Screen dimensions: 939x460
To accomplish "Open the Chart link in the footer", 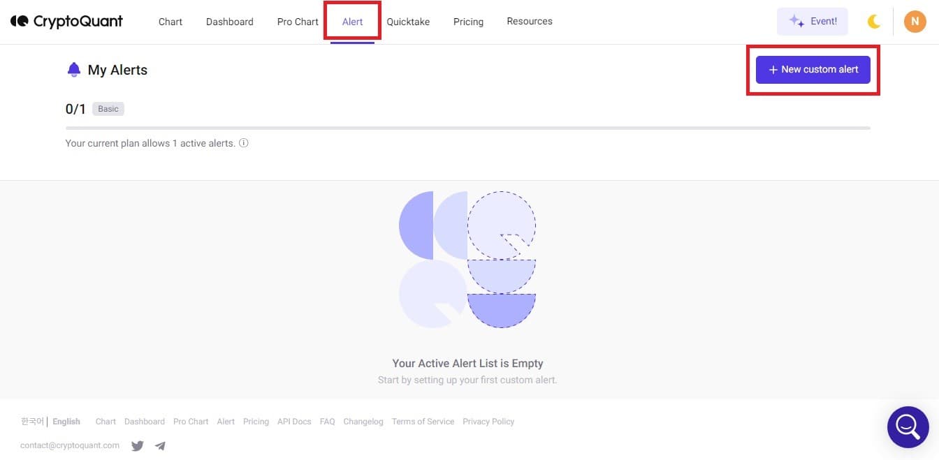I will coord(105,422).
